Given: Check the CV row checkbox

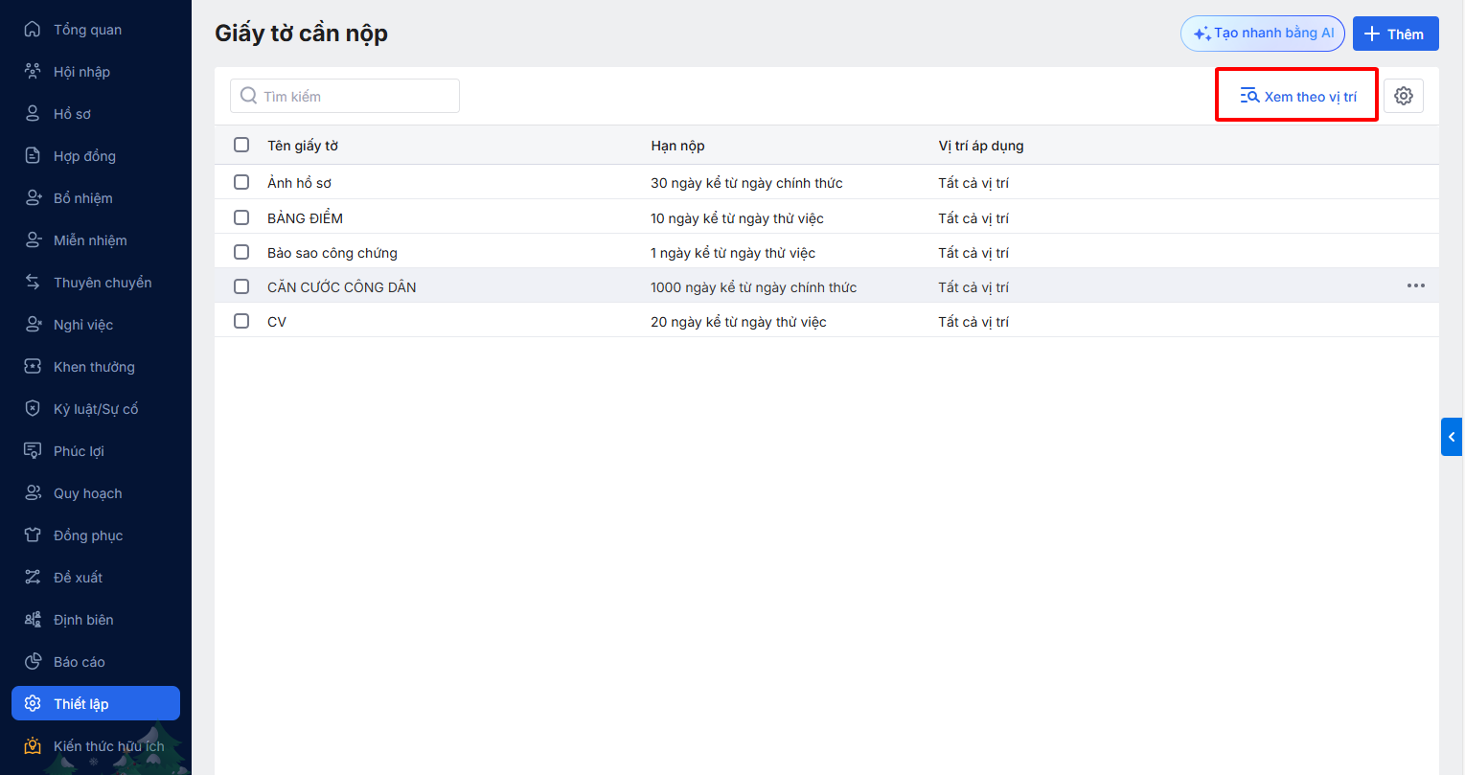Looking at the screenshot, I should [x=241, y=321].
